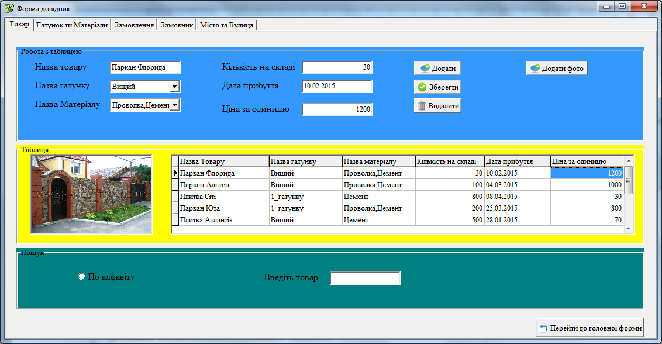Minimize the Форма довідник window
The height and width of the screenshot is (344, 662).
[x=606, y=6]
